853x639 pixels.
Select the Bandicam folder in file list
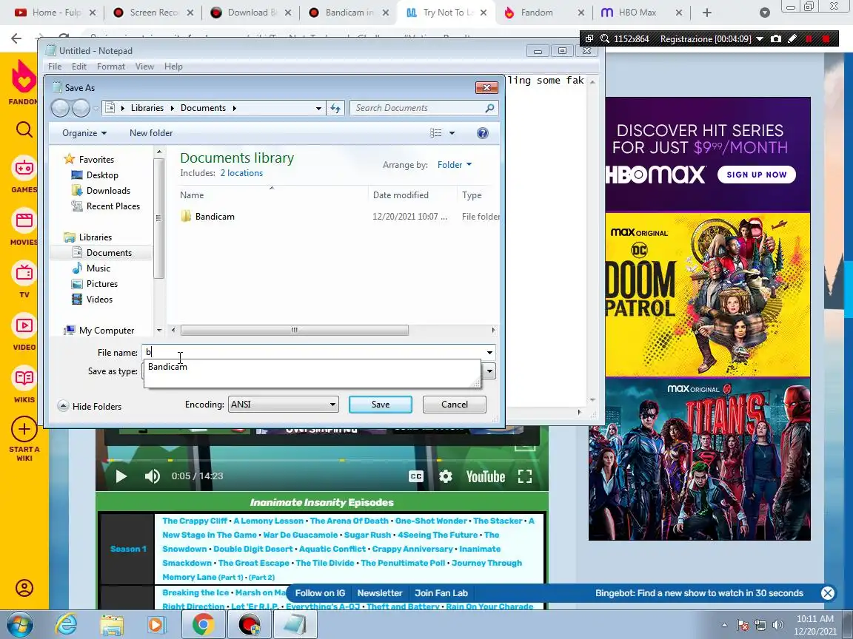215,216
